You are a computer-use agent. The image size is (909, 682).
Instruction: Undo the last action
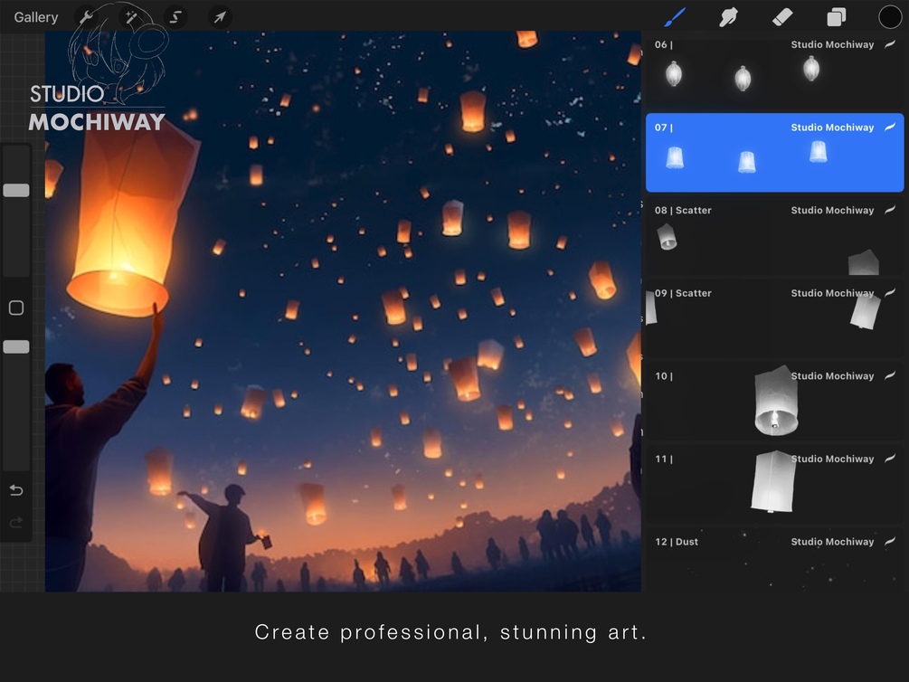click(16, 490)
